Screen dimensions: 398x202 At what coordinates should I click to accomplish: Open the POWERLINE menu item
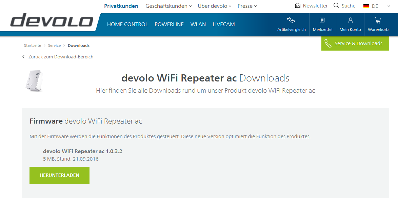click(169, 24)
